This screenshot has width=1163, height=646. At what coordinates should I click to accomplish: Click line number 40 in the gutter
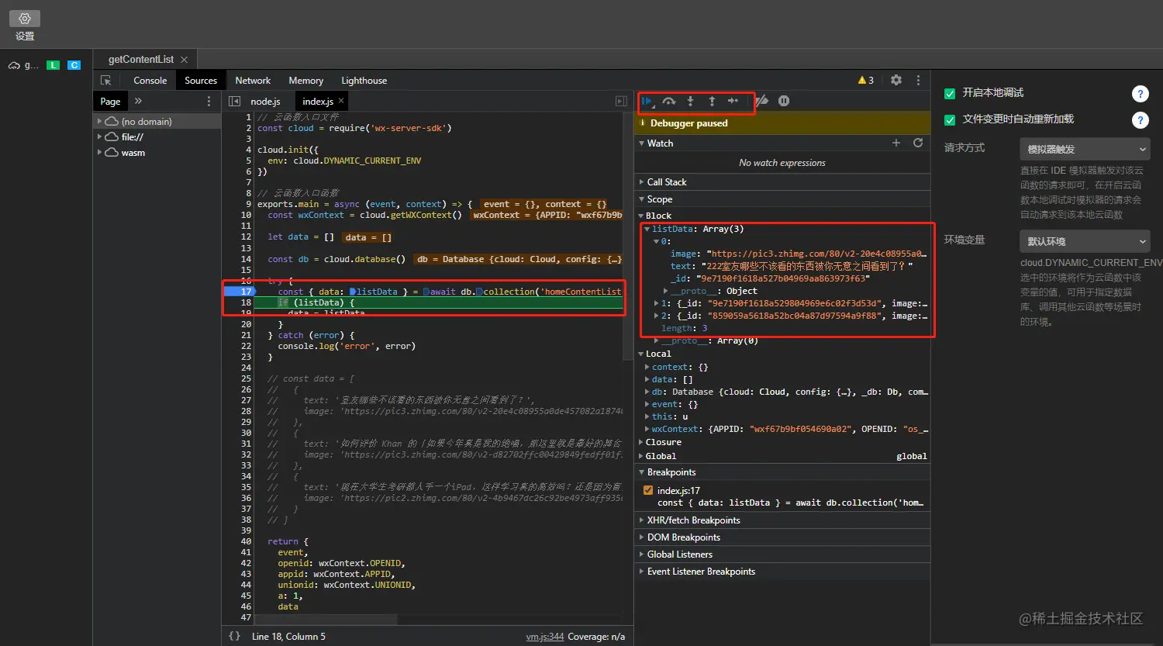click(246, 541)
